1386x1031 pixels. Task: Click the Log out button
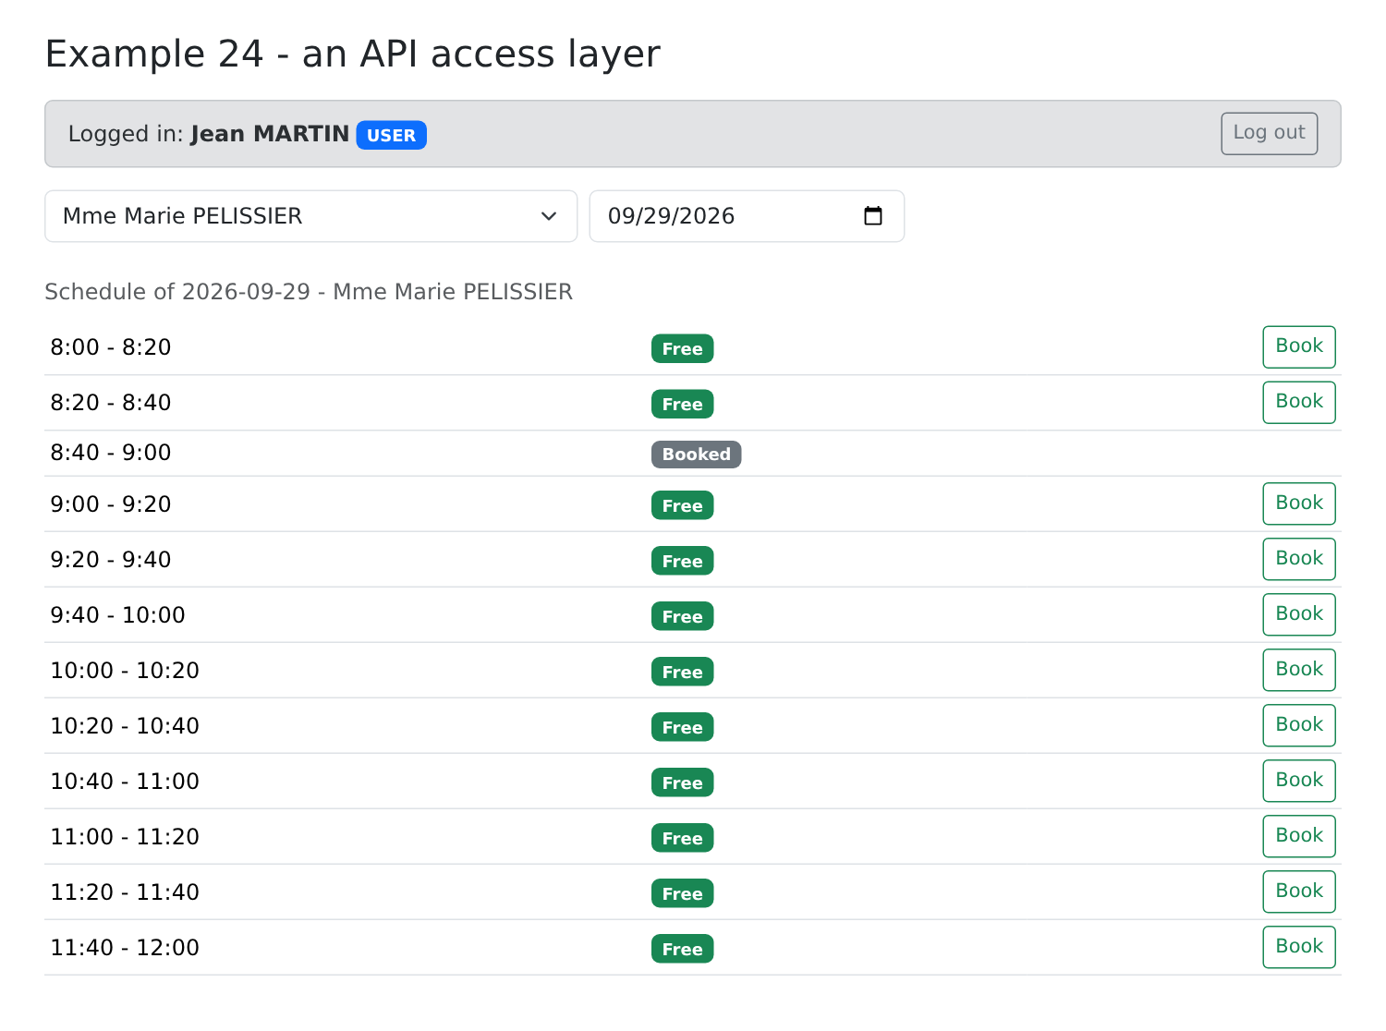tap(1269, 133)
